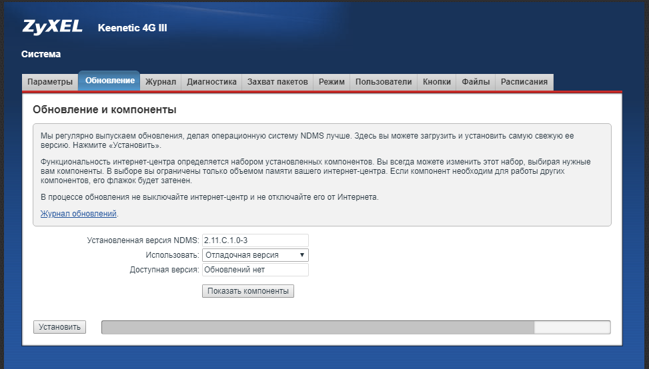Click the Доступная версия label
Screen dimensions: 649x369
[x=164, y=270]
